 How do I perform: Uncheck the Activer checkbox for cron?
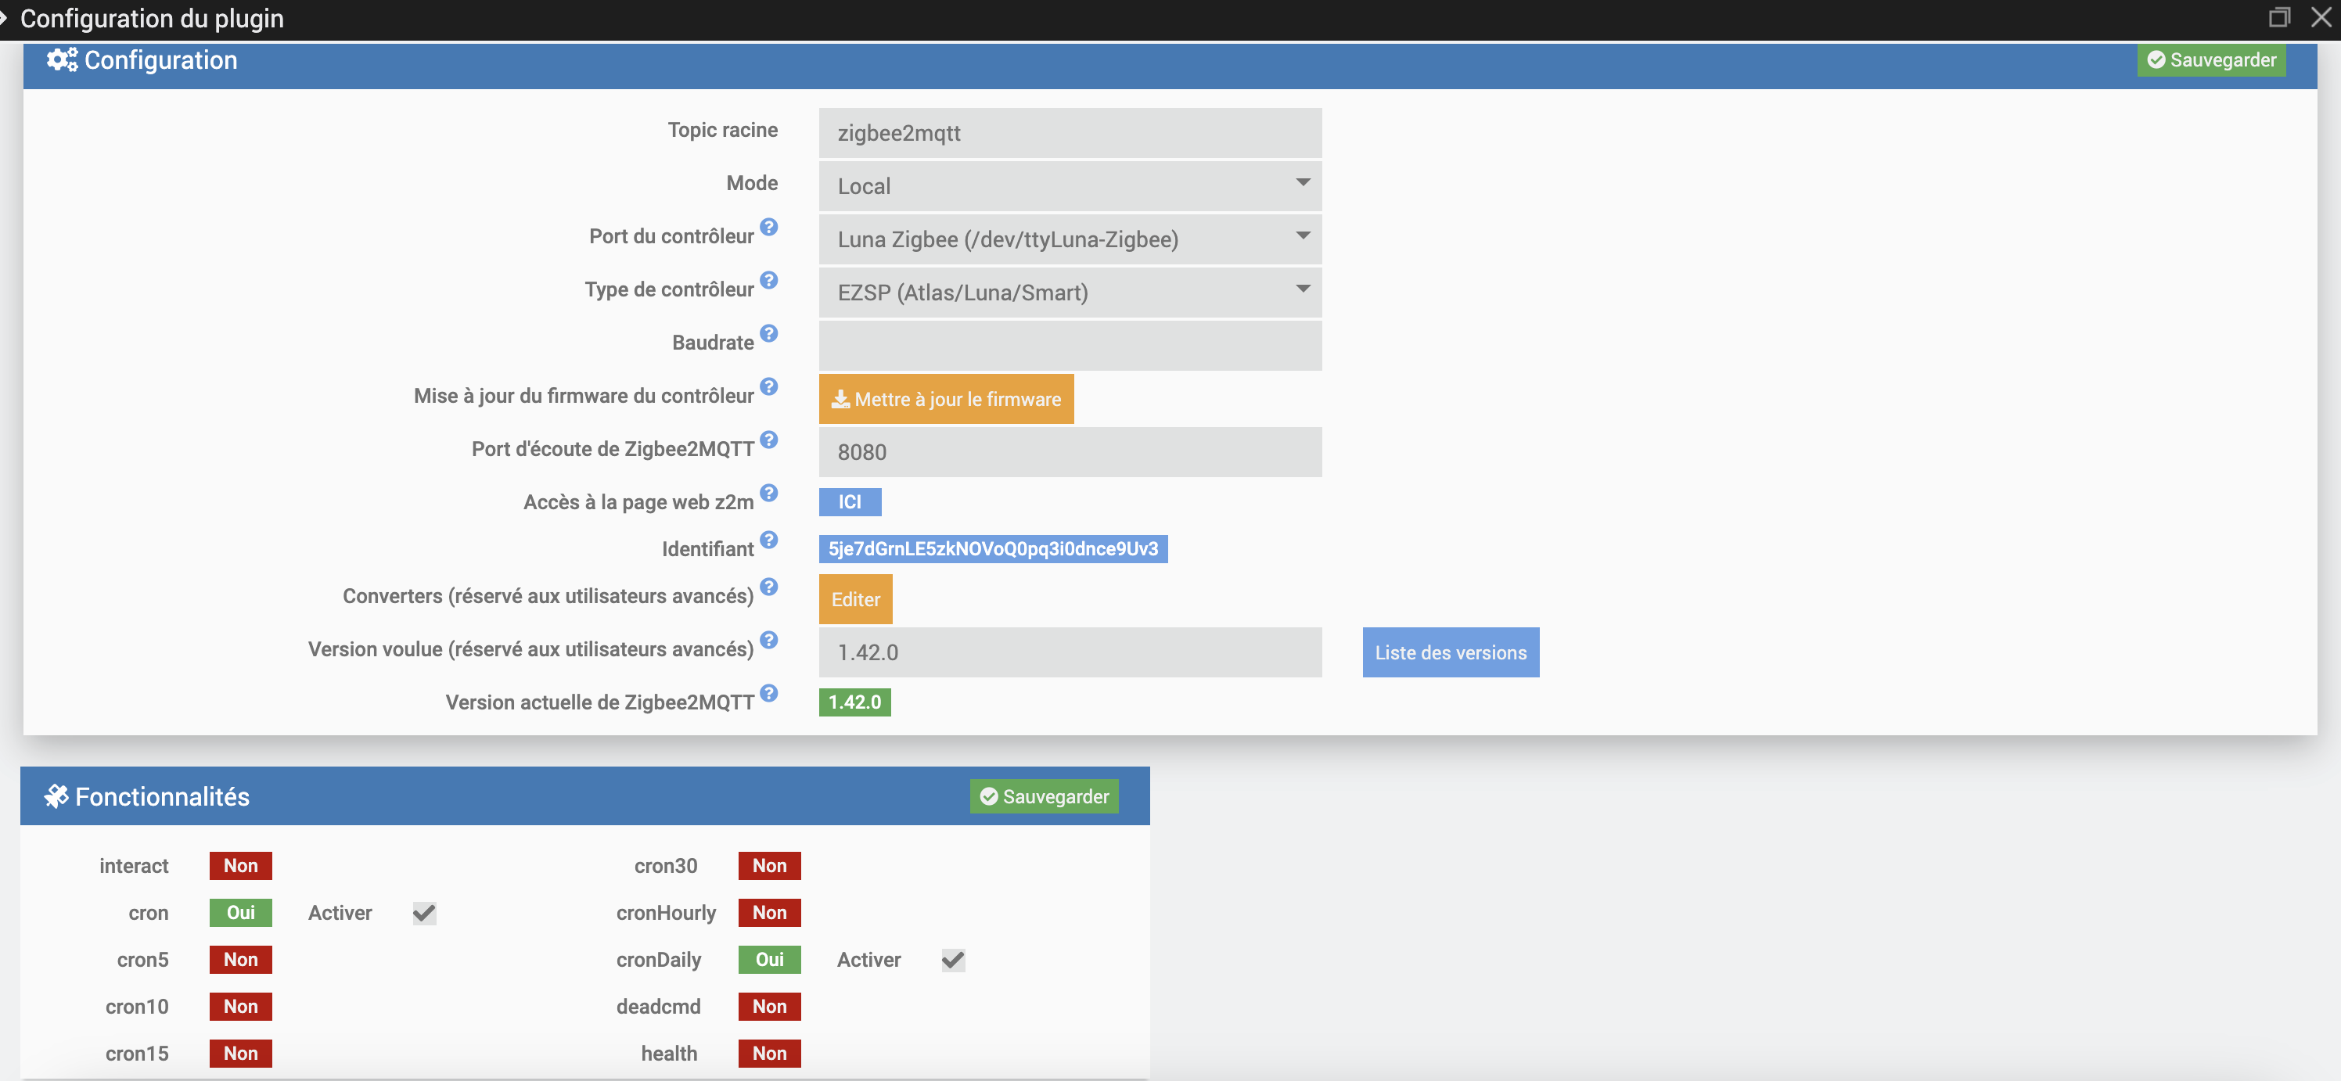point(424,913)
